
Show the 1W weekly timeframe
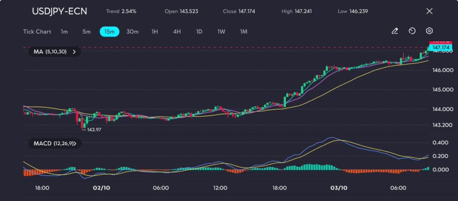click(x=221, y=32)
